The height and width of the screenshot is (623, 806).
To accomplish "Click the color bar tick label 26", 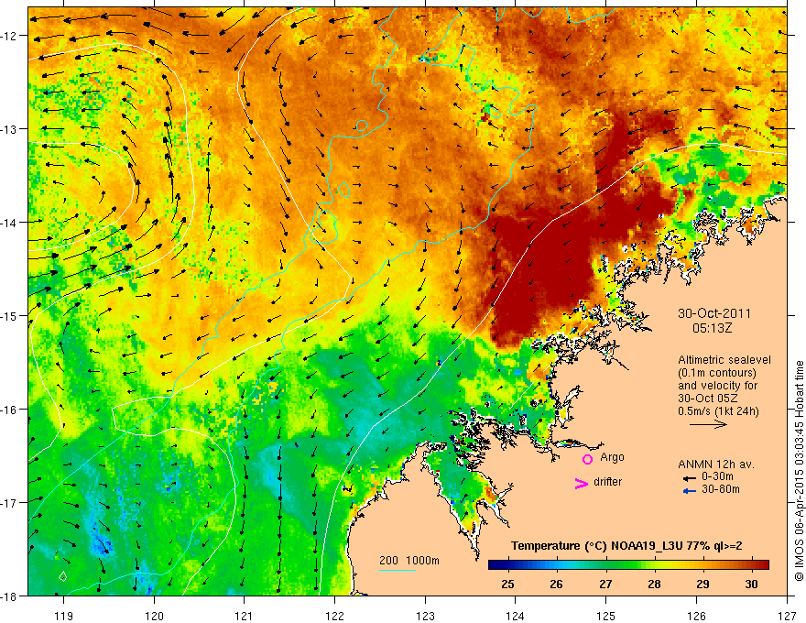I will (556, 584).
